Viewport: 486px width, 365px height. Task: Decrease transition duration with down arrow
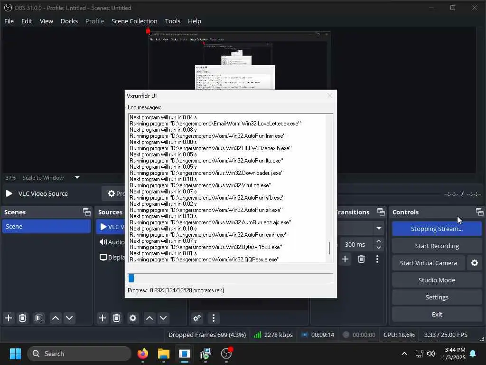click(x=379, y=248)
